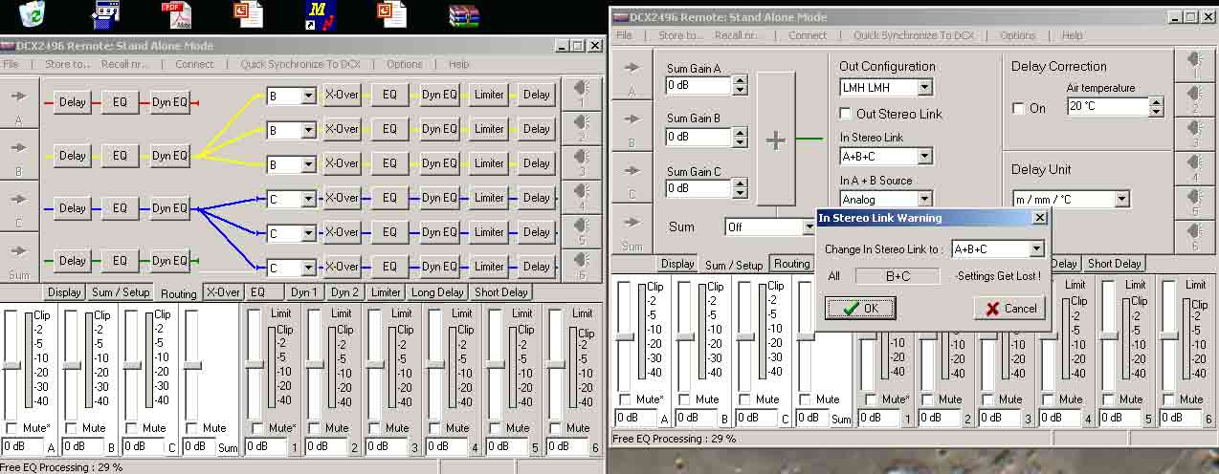Increase Sum Gain A with stepper arrows
This screenshot has height=474, width=1219.
[x=740, y=80]
